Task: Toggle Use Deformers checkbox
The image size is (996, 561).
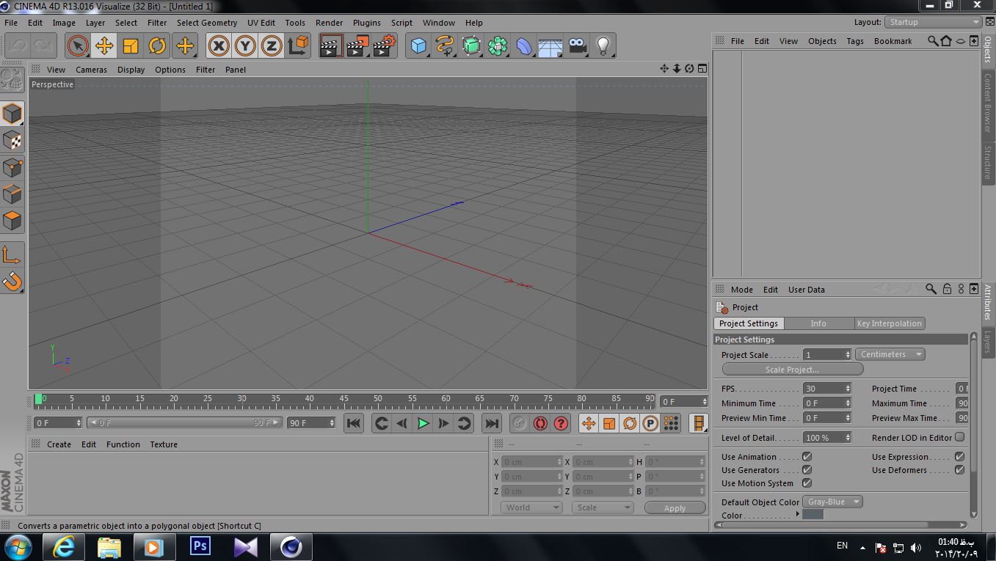Action: [x=959, y=470]
